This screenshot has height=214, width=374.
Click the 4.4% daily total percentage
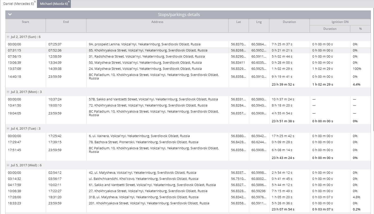click(x=357, y=85)
